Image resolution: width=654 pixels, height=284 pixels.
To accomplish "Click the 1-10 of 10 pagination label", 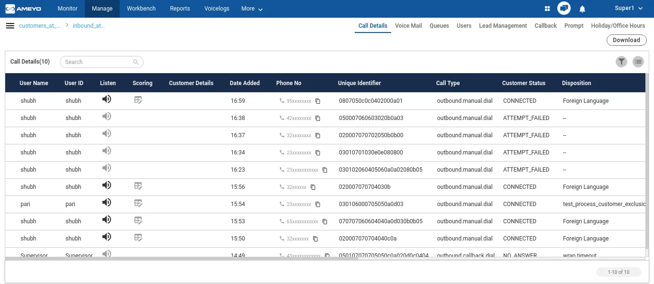I will point(619,272).
